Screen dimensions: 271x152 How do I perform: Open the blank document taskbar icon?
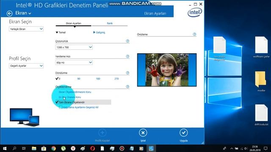(102, 148)
